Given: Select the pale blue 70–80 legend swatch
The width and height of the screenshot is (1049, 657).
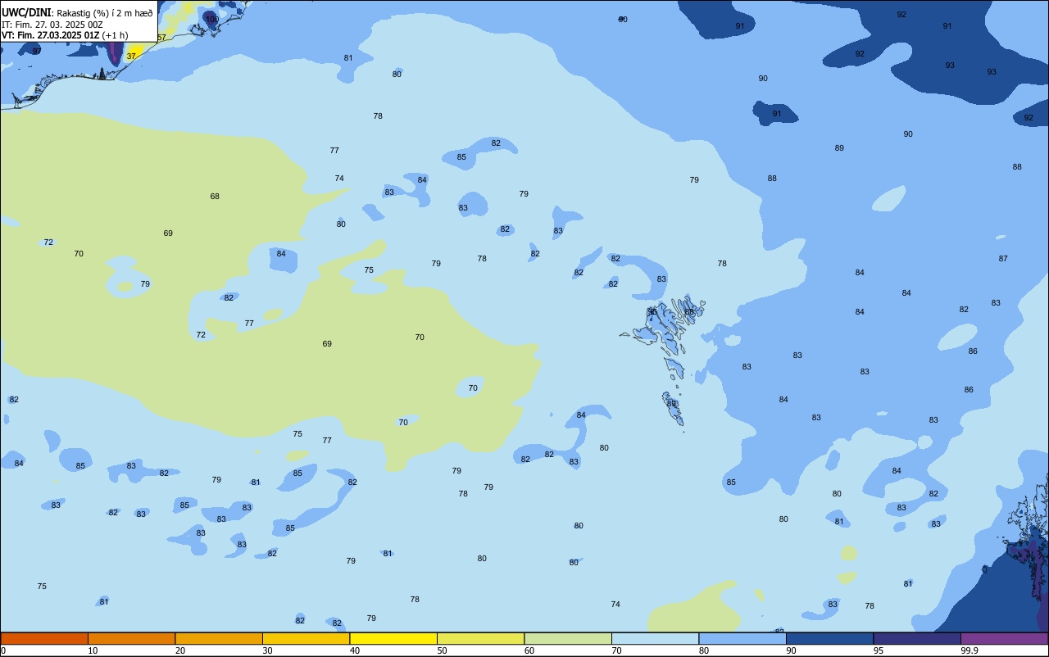Looking at the screenshot, I should pos(655,638).
